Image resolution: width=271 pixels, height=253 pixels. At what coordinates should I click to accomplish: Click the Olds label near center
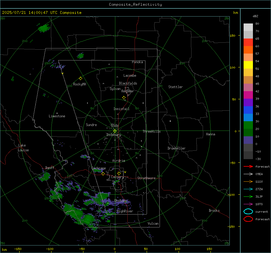(x=115, y=125)
